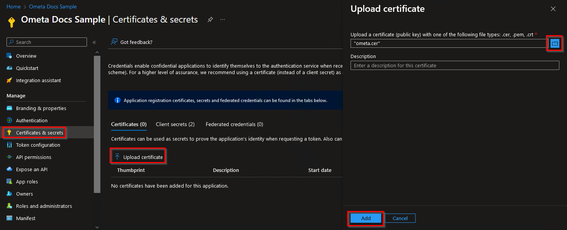Click the Description input field
The height and width of the screenshot is (230, 567).
455,65
